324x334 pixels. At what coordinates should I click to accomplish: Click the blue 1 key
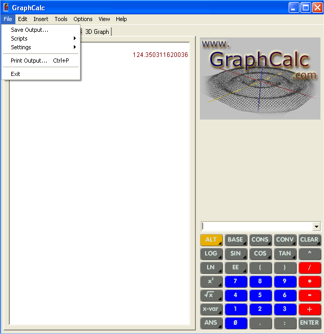[x=236, y=309]
